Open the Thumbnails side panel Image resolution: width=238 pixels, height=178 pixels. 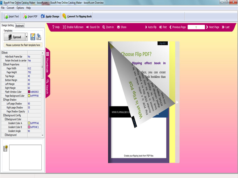click(48, 62)
